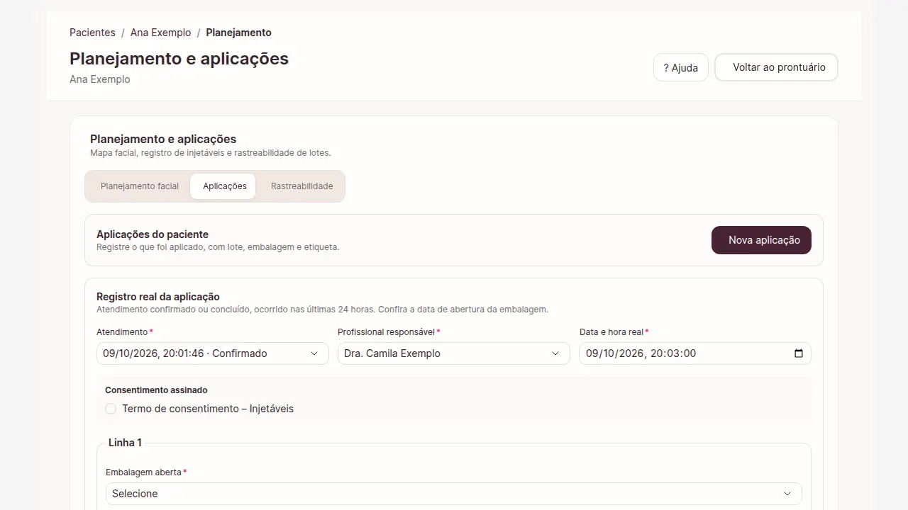Open the Ana Exemplo breadcrumb link
The image size is (908, 510).
tap(161, 33)
